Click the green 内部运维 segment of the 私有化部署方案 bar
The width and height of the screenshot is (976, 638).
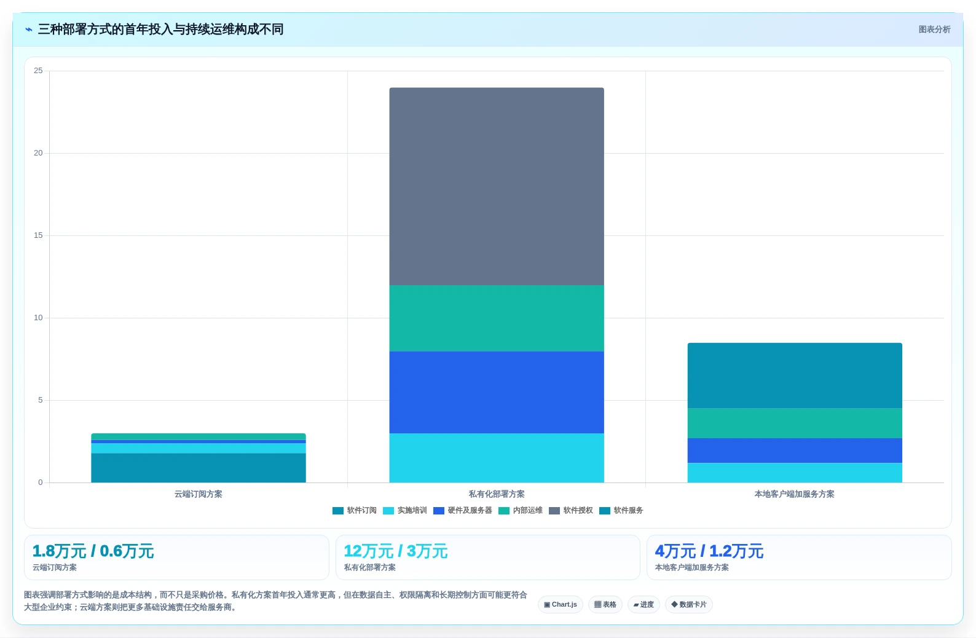pyautogui.click(x=497, y=318)
